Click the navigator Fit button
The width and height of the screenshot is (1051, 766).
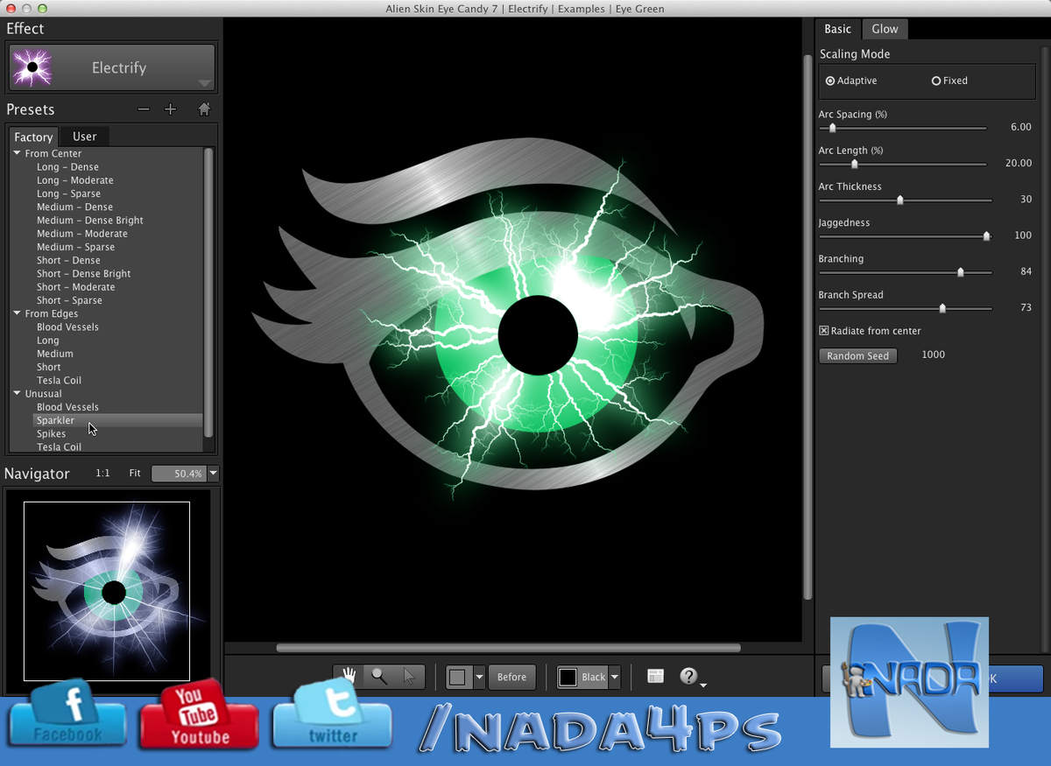pos(135,473)
